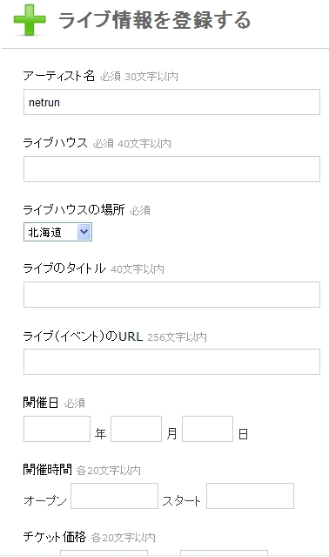Click the スタート time input field
Screen dimensions: 329x557
250,496
